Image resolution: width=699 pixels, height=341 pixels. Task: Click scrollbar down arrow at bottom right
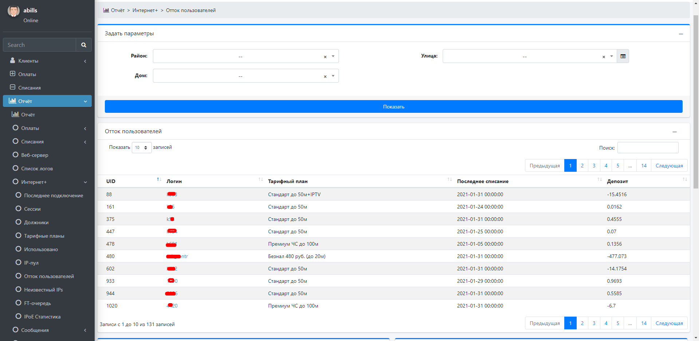(x=696, y=338)
